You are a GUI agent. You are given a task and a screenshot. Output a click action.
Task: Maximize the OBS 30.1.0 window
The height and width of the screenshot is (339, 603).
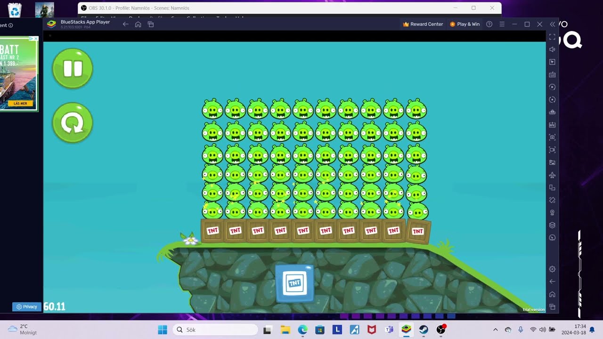[473, 8]
